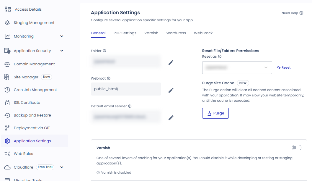The width and height of the screenshot is (312, 181).
Task: Click the Cloudflare cloud icon
Action: click(x=7, y=167)
